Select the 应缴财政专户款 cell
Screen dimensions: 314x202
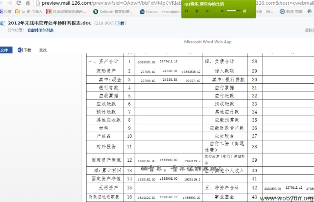225,128
